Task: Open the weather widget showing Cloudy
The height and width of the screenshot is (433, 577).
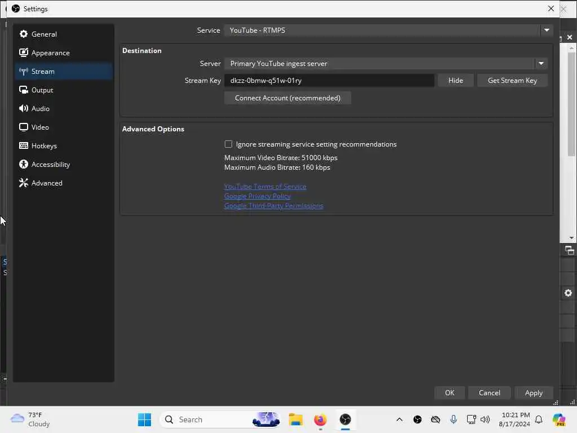Action: pyautogui.click(x=30, y=419)
